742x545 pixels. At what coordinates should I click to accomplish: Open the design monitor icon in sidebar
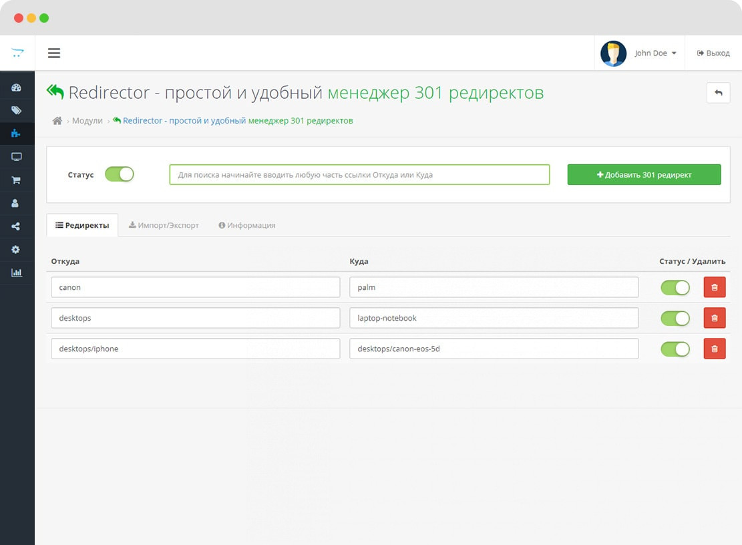pyautogui.click(x=17, y=157)
